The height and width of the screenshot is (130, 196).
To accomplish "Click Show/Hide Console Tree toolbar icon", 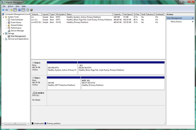I will (x=15, y=10).
